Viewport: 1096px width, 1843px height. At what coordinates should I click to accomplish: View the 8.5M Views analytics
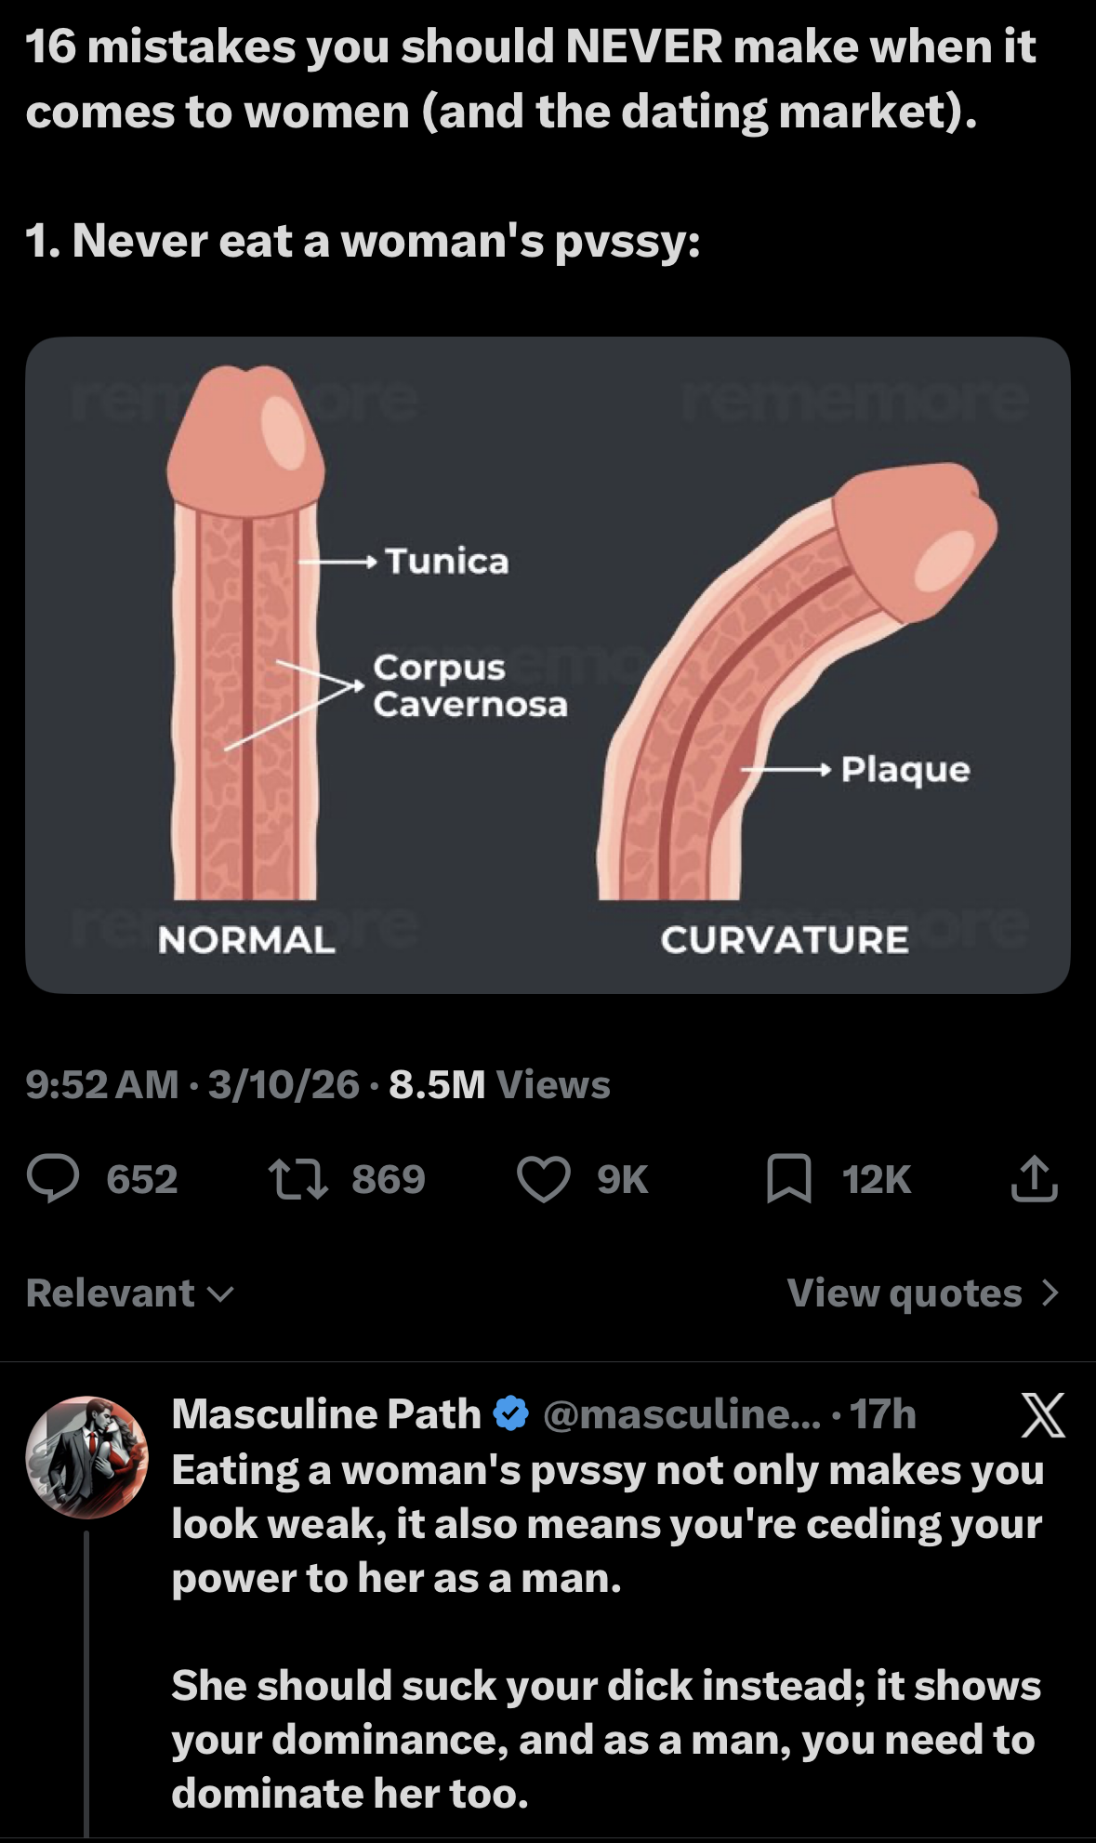tap(499, 1084)
